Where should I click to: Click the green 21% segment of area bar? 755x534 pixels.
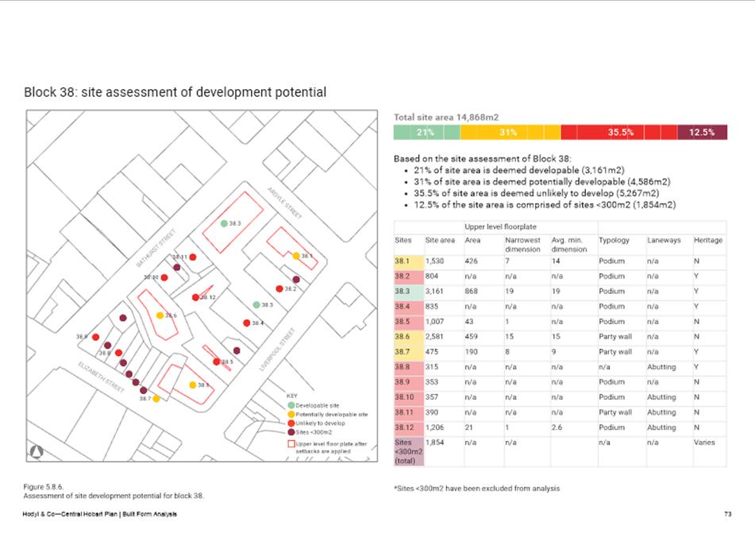(x=426, y=132)
